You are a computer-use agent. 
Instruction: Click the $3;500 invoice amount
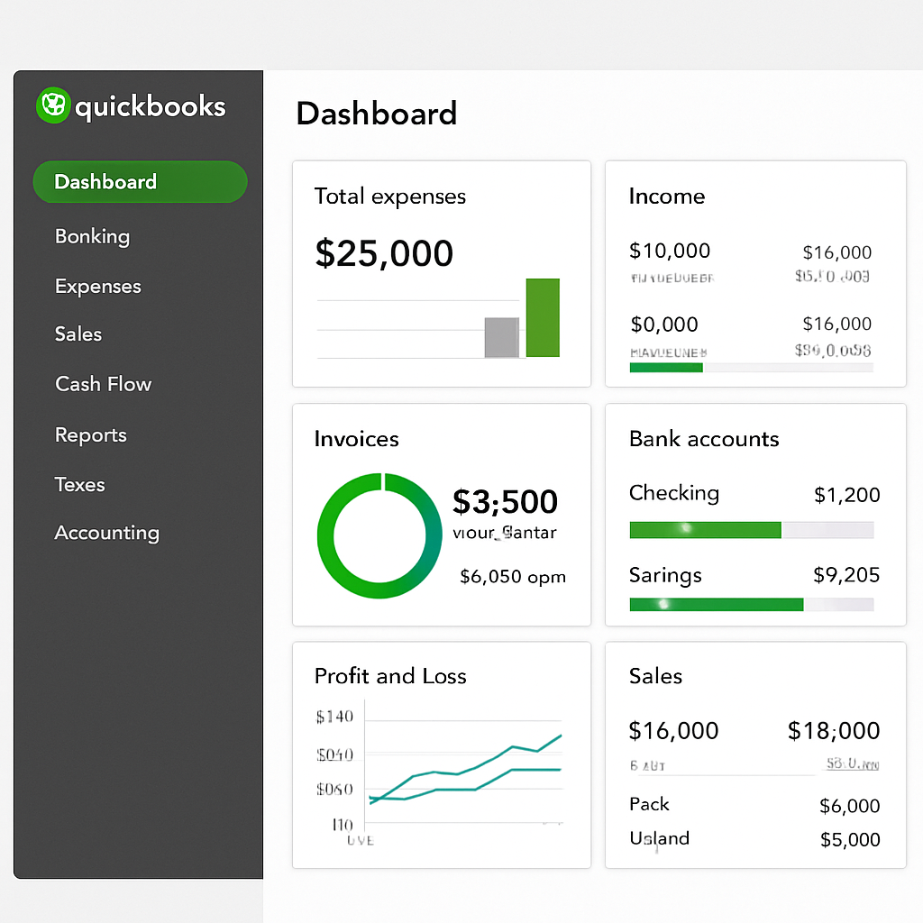pyautogui.click(x=505, y=501)
